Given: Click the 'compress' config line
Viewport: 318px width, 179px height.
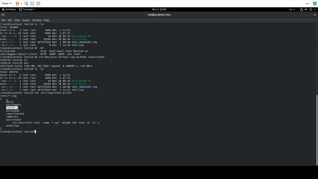Looking at the screenshot, I should [x=12, y=117].
